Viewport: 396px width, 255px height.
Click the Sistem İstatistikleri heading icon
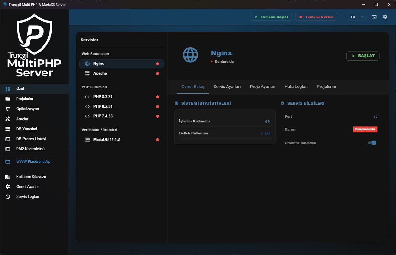(176, 103)
